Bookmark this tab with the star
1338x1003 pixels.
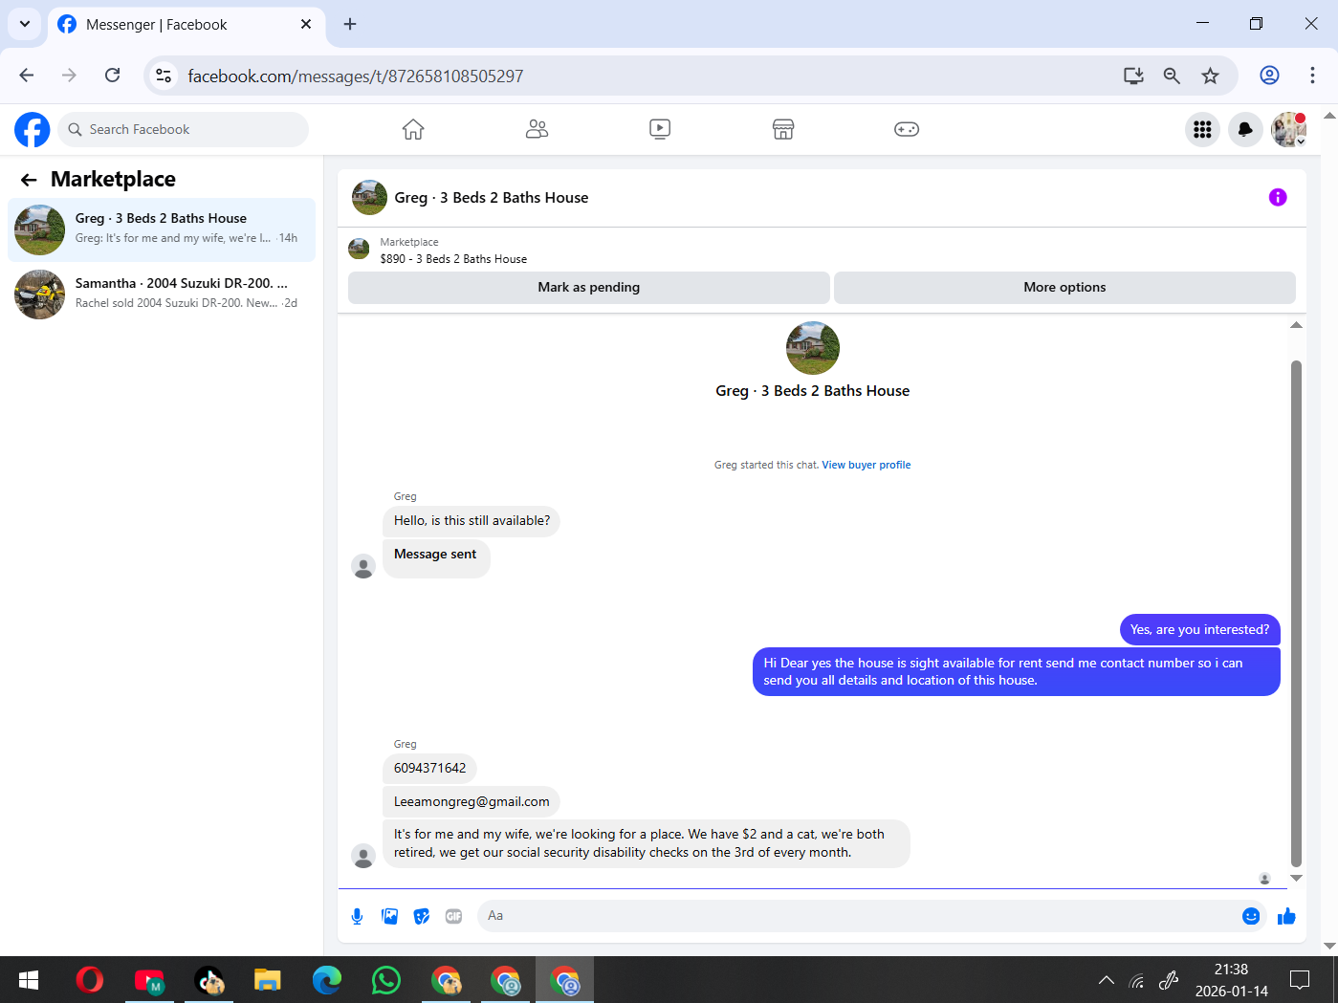tap(1211, 76)
